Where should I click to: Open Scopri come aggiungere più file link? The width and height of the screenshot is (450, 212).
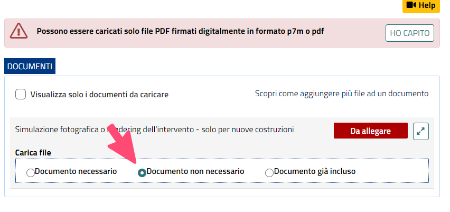(342, 94)
